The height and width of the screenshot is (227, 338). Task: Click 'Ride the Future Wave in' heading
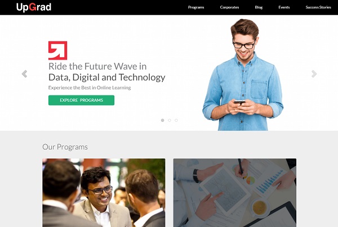pyautogui.click(x=97, y=66)
